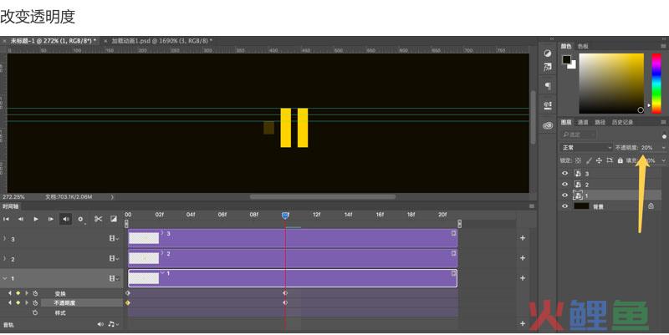The width and height of the screenshot is (669, 335).
Task: Toggle the stopwatch for 不透明度 keyframes
Action: 35,302
